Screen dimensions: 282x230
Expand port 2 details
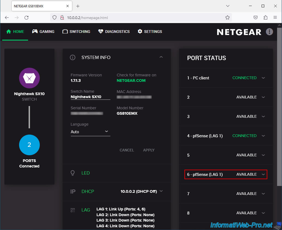pos(263,97)
